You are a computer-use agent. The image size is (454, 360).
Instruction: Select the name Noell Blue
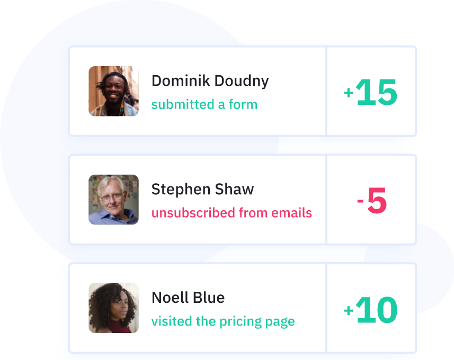tap(188, 298)
